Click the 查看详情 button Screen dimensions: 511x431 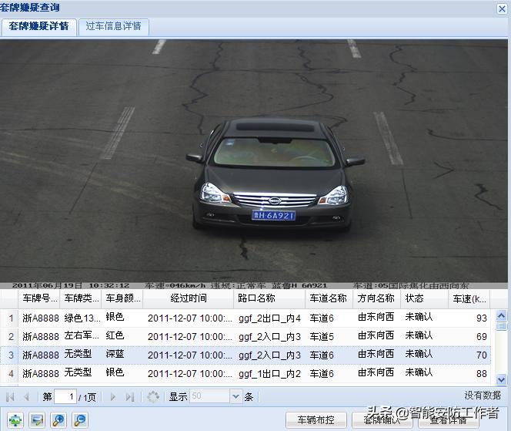coord(449,420)
